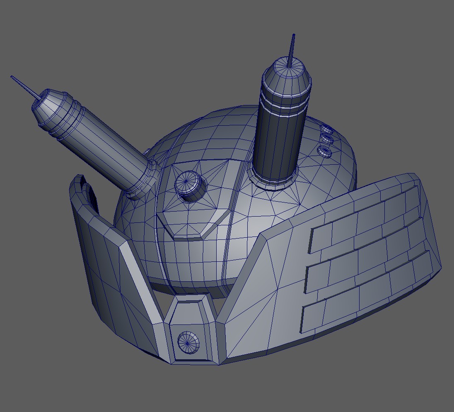Click the lowest of three small dome discs
This screenshot has height=412, width=454.
pos(325,151)
